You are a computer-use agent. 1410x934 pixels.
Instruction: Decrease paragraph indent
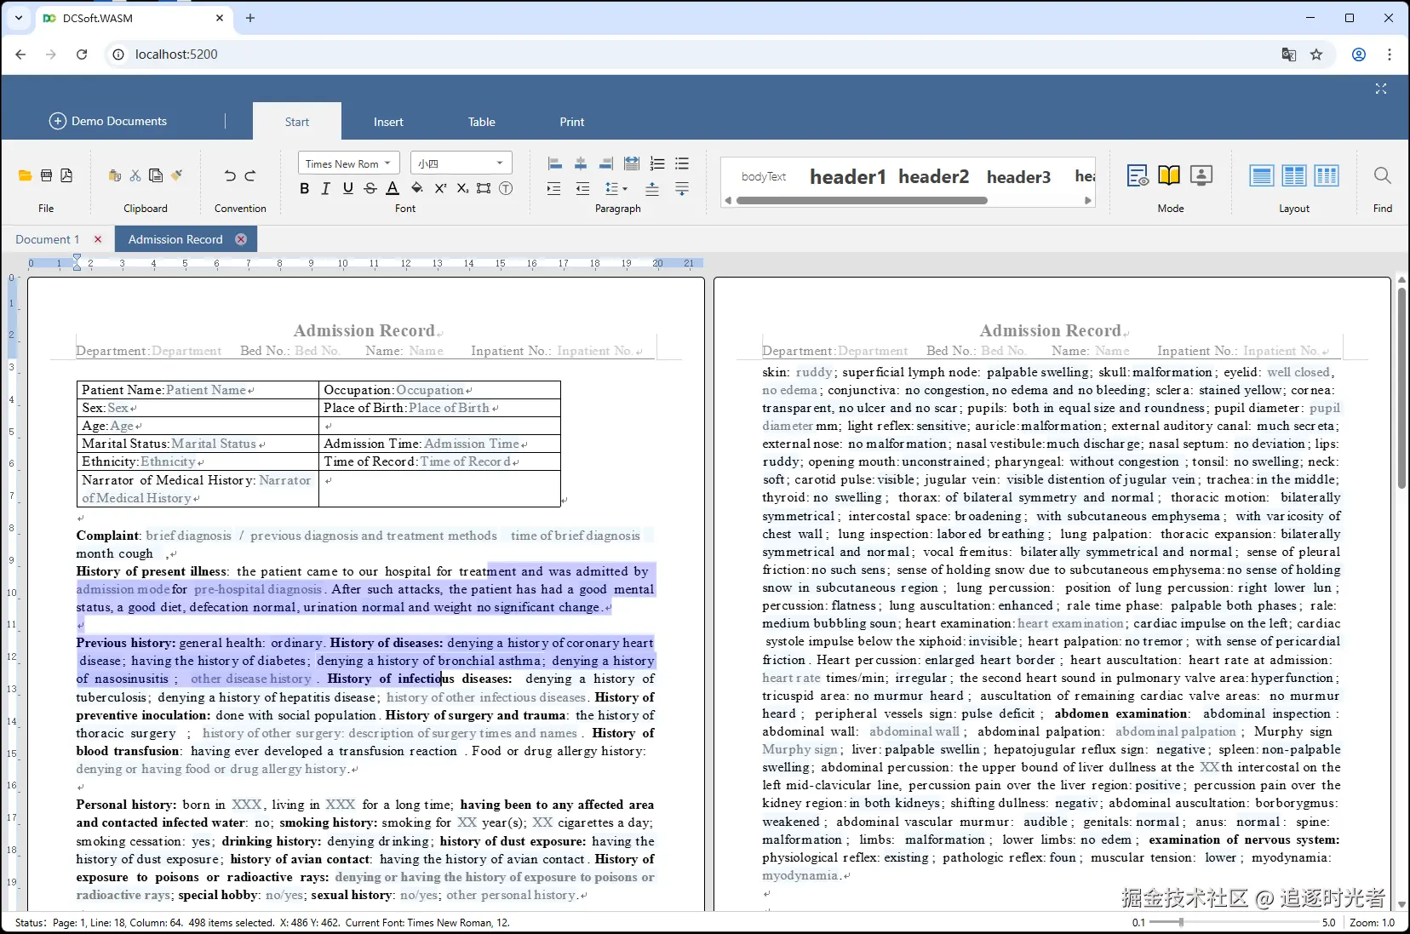coord(583,189)
